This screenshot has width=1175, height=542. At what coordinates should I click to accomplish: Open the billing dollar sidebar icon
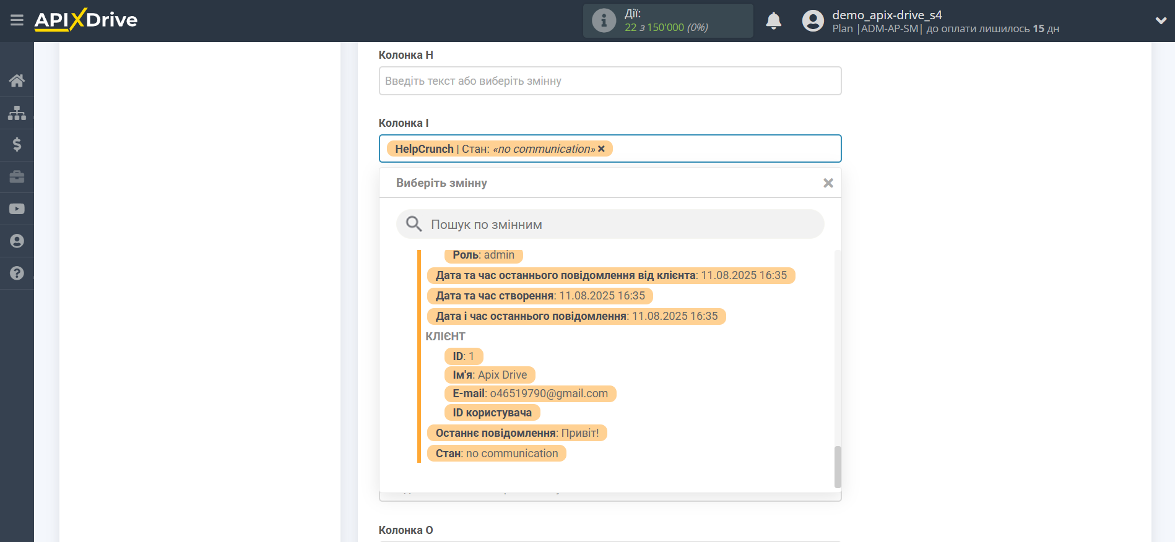point(17,145)
